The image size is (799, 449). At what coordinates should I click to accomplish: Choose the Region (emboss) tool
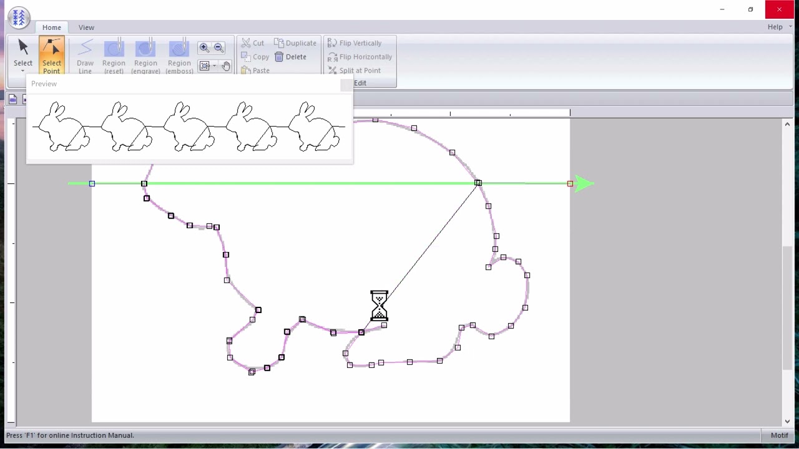pyautogui.click(x=179, y=56)
